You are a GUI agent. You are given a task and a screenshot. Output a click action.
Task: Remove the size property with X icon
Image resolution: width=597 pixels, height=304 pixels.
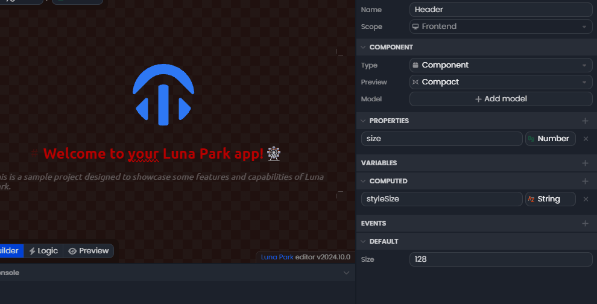coord(586,139)
